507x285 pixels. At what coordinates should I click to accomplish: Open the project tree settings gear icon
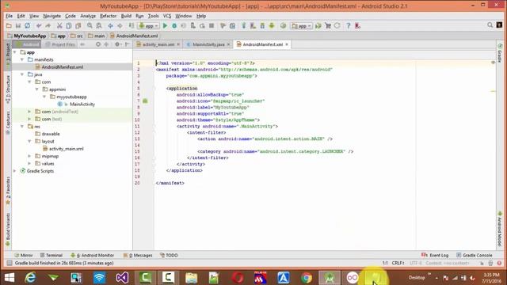[x=117, y=44]
